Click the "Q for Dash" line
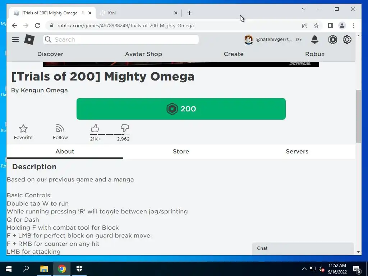Image resolution: width=368 pixels, height=276 pixels. tap(23, 220)
